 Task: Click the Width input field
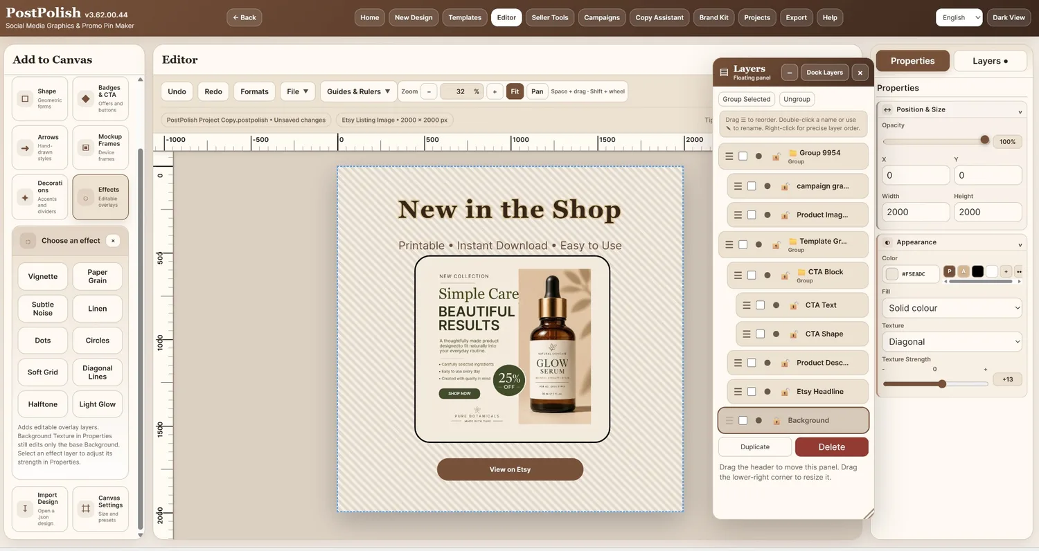tap(916, 212)
